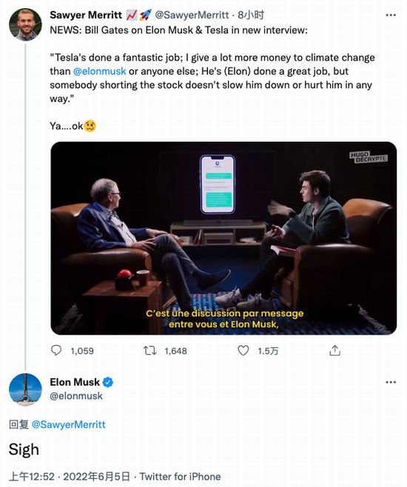Click Elon Musk's blue verified badge

click(108, 382)
